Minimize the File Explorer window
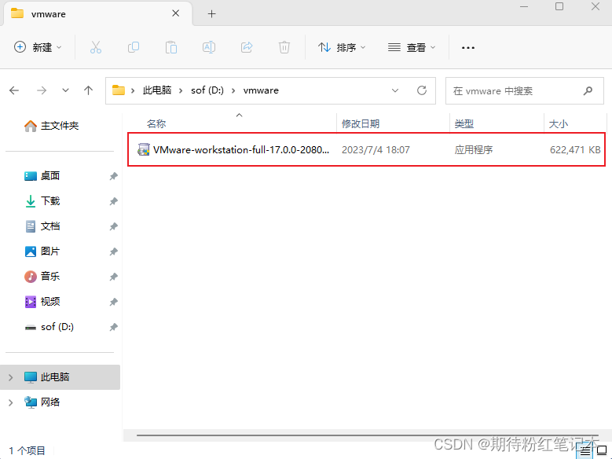 click(x=524, y=6)
